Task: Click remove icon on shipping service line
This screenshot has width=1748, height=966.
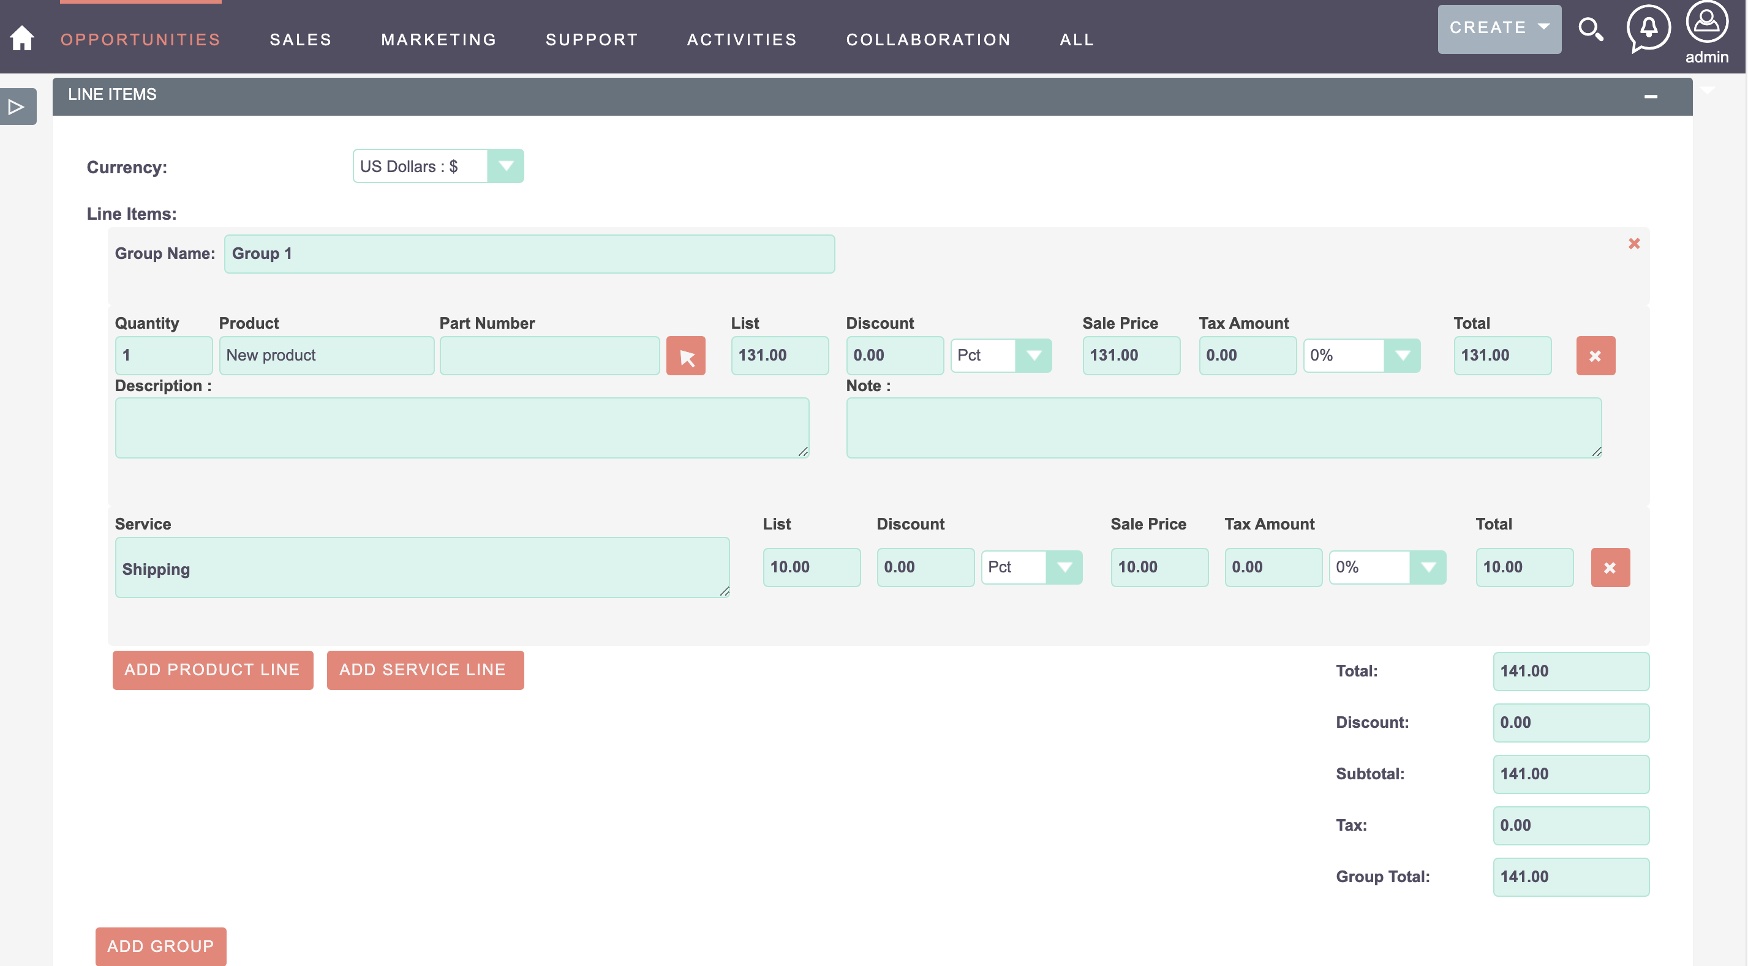Action: click(x=1610, y=567)
